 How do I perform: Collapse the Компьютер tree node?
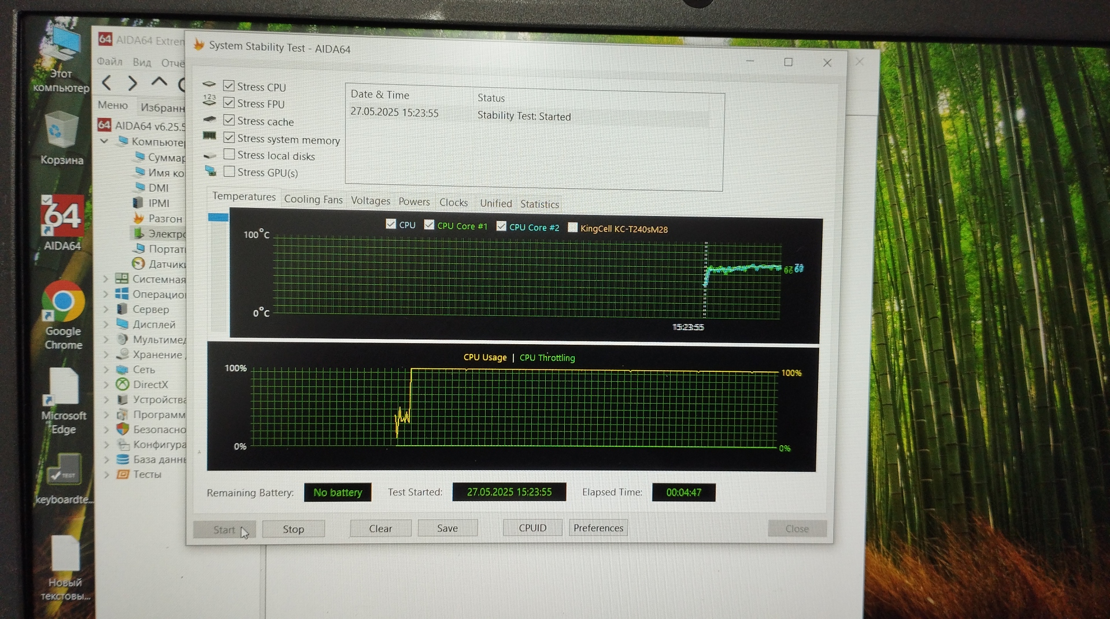coord(105,141)
